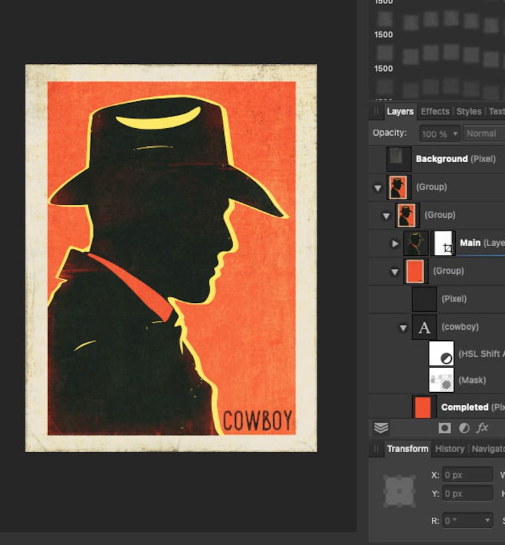Click the HSL Shift adjustment thumbnail
The width and height of the screenshot is (505, 545).
coord(441,354)
